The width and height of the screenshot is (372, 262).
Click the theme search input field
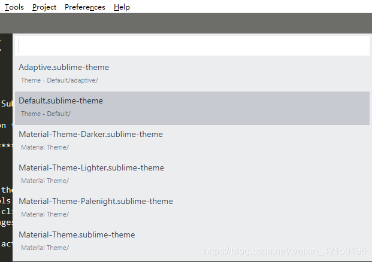pos(192,46)
